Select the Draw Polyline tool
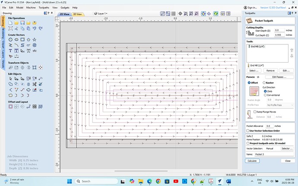The height and width of the screenshot is (186, 298). pos(10,45)
